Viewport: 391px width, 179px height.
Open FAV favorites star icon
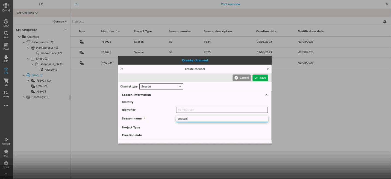coord(6,153)
